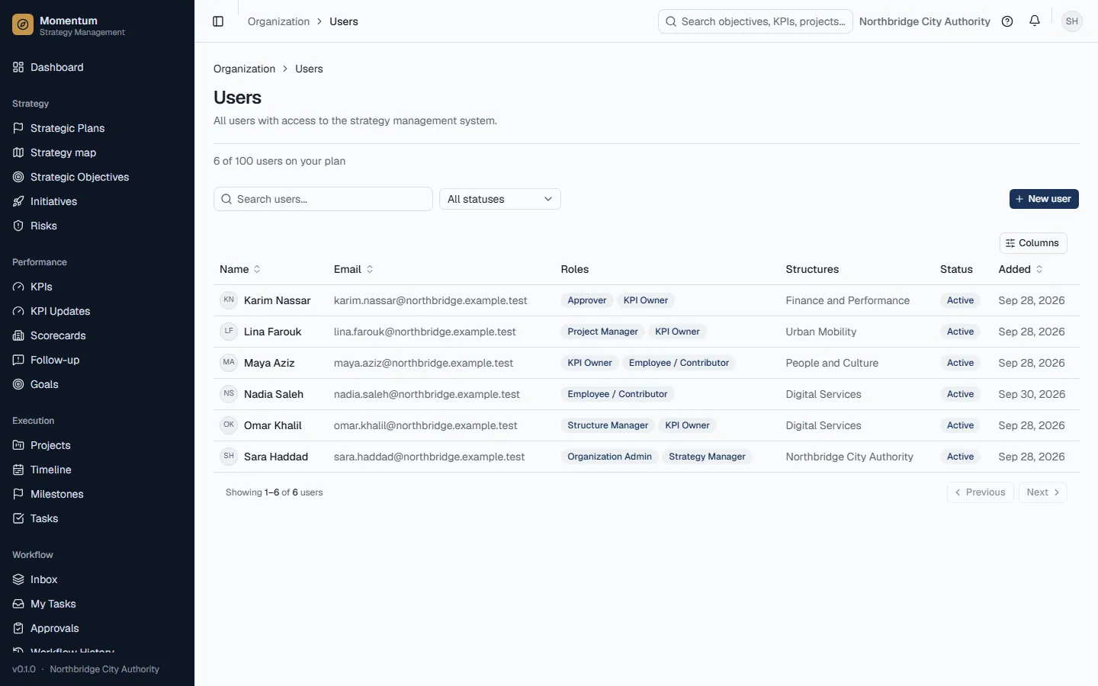
Task: Open Strategy map in the sidebar
Action: click(x=98, y=152)
